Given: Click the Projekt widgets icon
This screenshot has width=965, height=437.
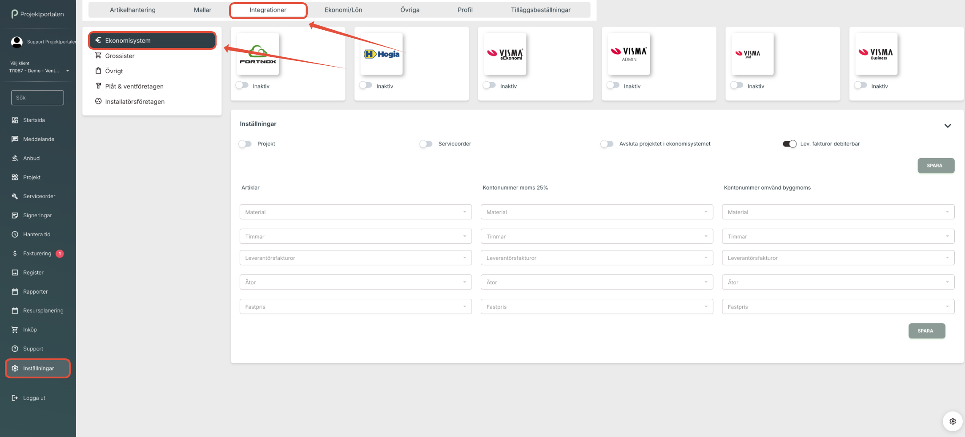Looking at the screenshot, I should point(15,177).
